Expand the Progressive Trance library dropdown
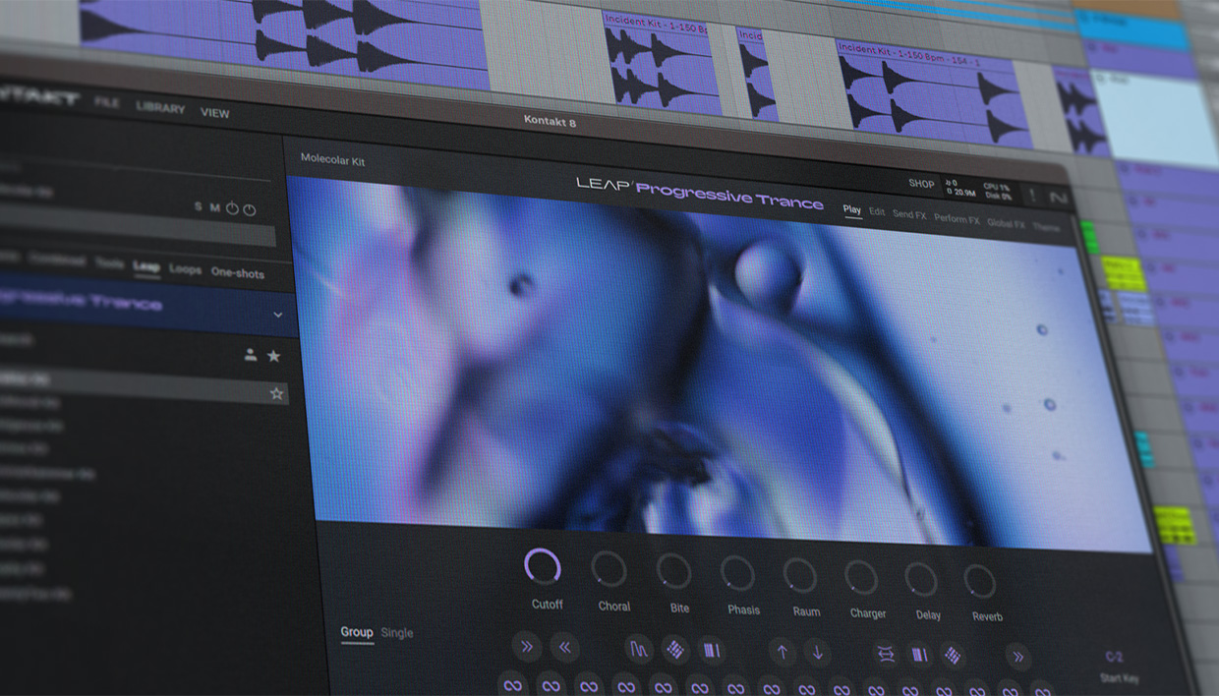 tap(278, 315)
